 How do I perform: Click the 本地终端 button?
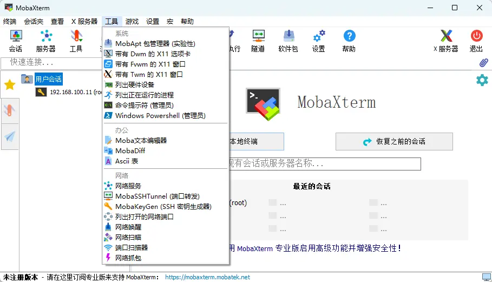(x=257, y=141)
